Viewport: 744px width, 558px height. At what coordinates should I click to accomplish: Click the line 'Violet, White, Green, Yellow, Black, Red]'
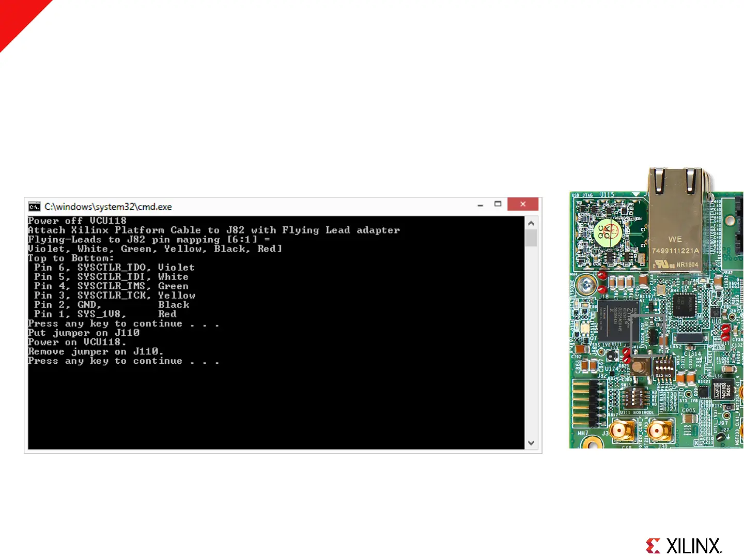tap(155, 249)
